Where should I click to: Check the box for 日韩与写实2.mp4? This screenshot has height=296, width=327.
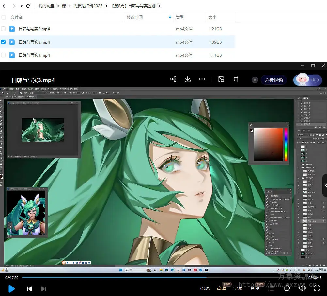tap(3, 29)
